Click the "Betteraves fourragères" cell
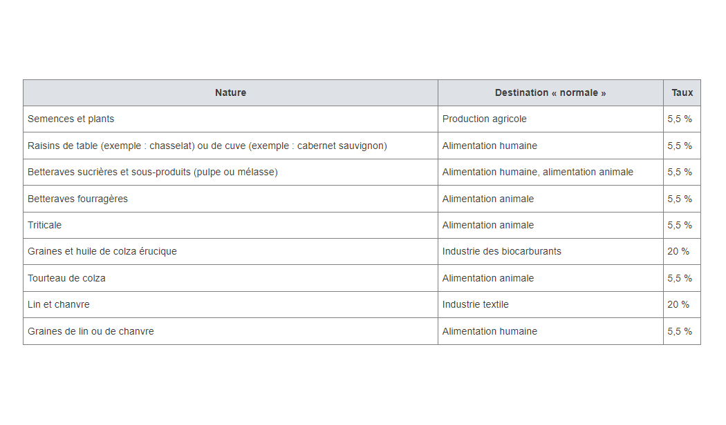This screenshot has width=726, height=425. click(77, 199)
